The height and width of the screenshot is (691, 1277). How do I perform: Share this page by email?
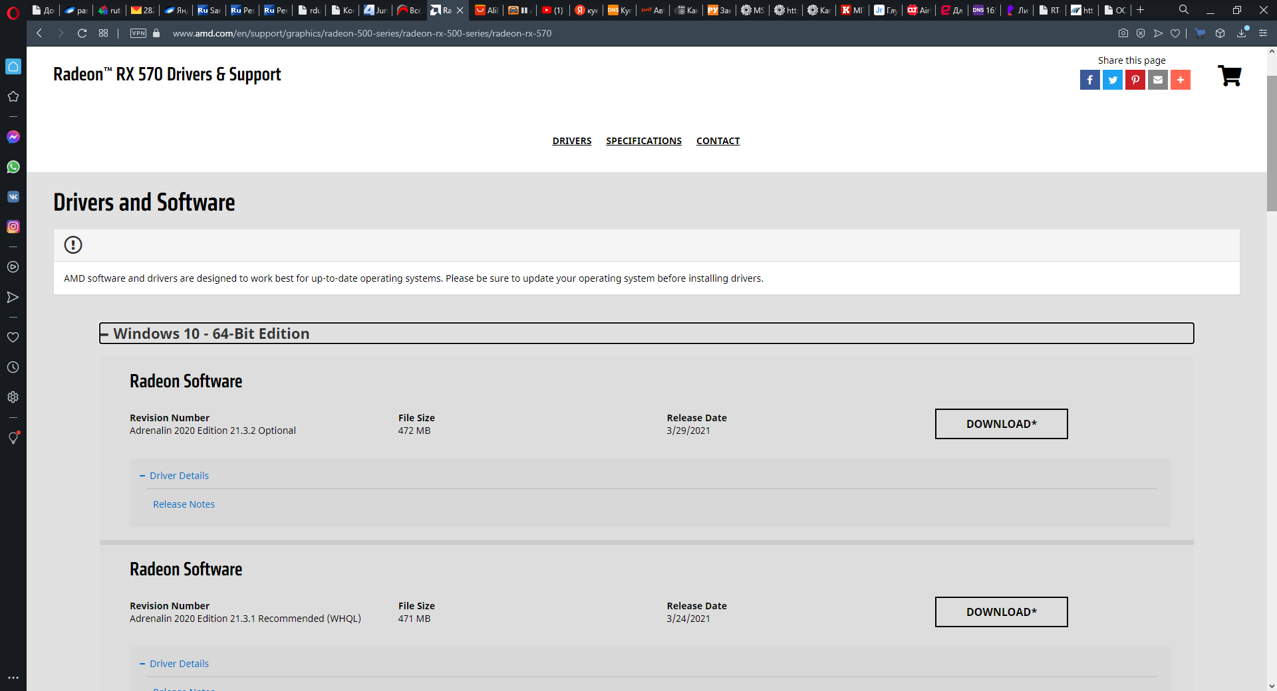click(x=1158, y=80)
